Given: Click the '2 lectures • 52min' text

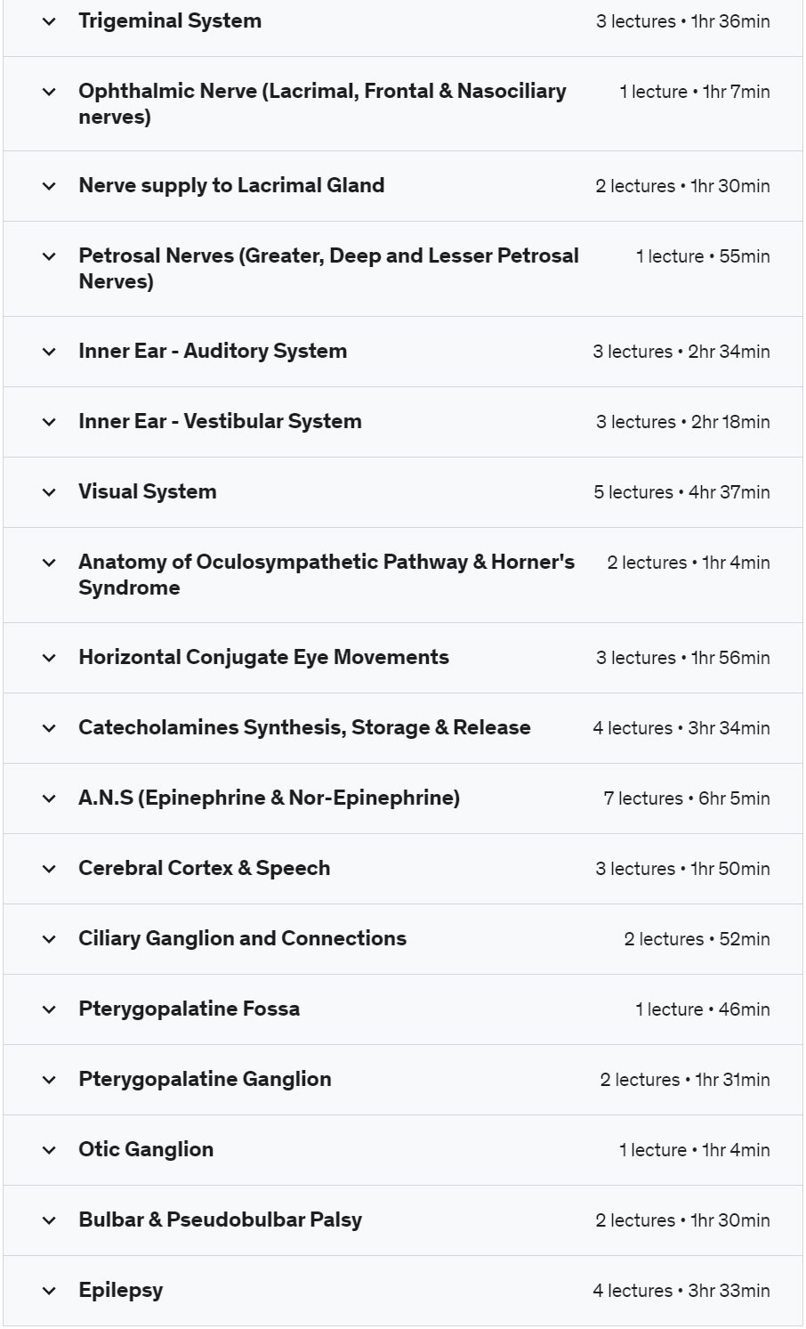Looking at the screenshot, I should pyautogui.click(x=697, y=939).
